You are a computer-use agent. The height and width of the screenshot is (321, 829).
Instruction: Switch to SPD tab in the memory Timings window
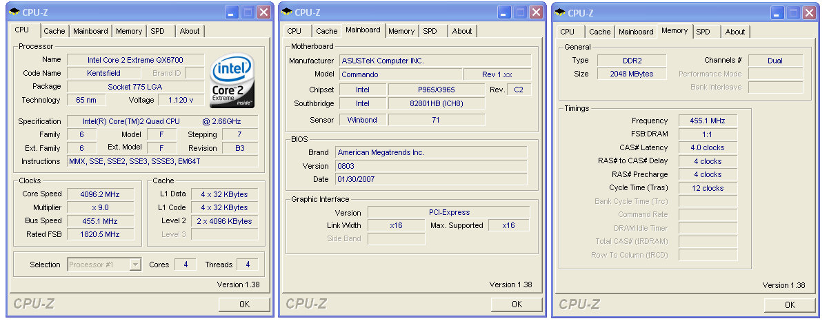coord(703,32)
